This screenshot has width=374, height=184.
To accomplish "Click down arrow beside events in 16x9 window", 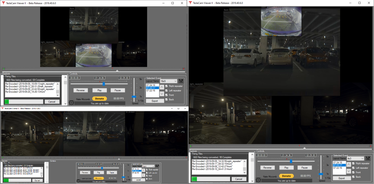I will (x=162, y=94).
